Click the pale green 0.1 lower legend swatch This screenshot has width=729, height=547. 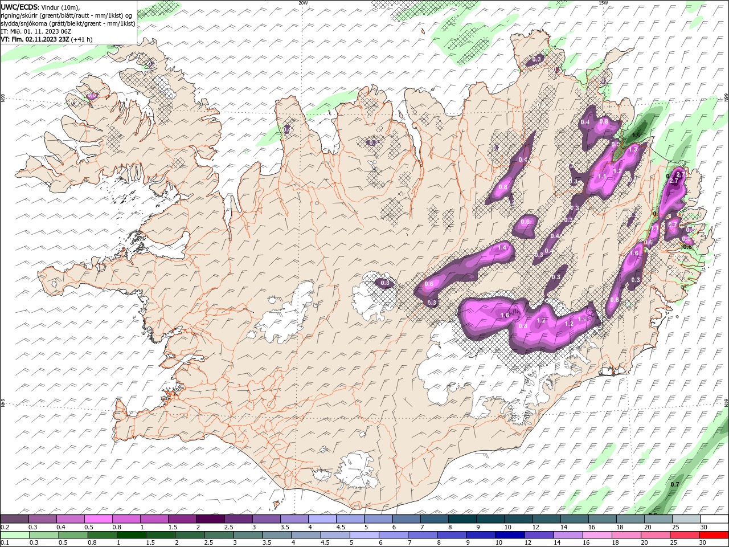pyautogui.click(x=15, y=535)
